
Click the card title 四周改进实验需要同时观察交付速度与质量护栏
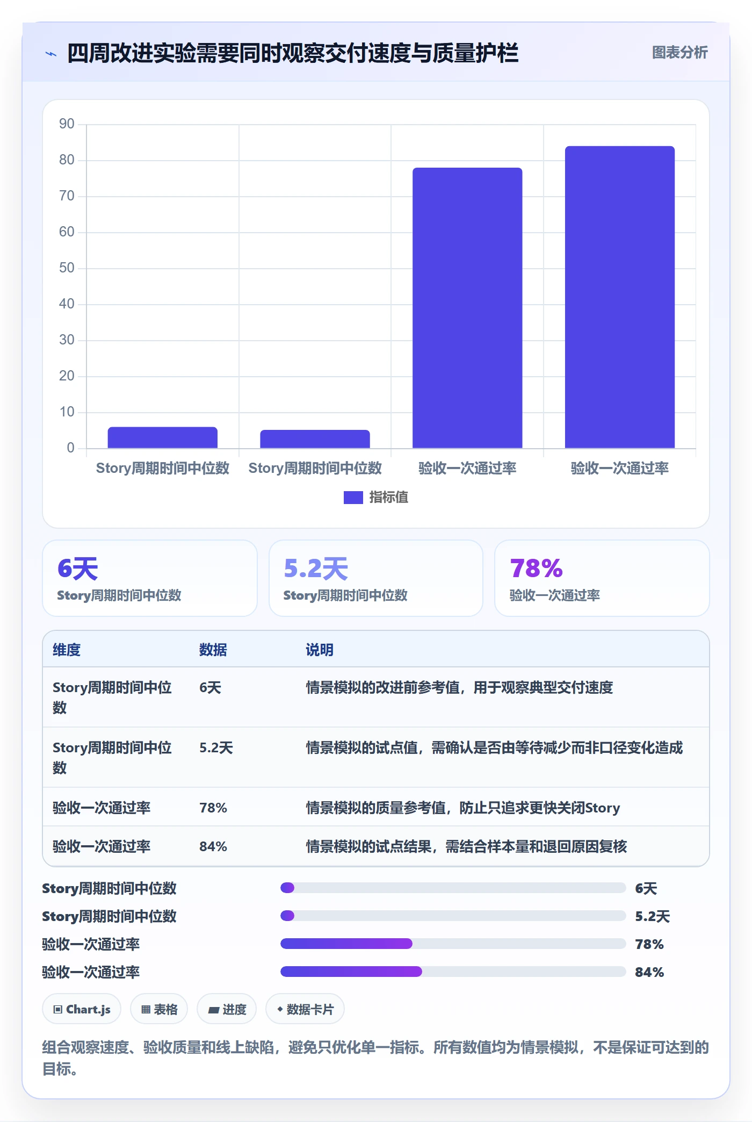293,53
